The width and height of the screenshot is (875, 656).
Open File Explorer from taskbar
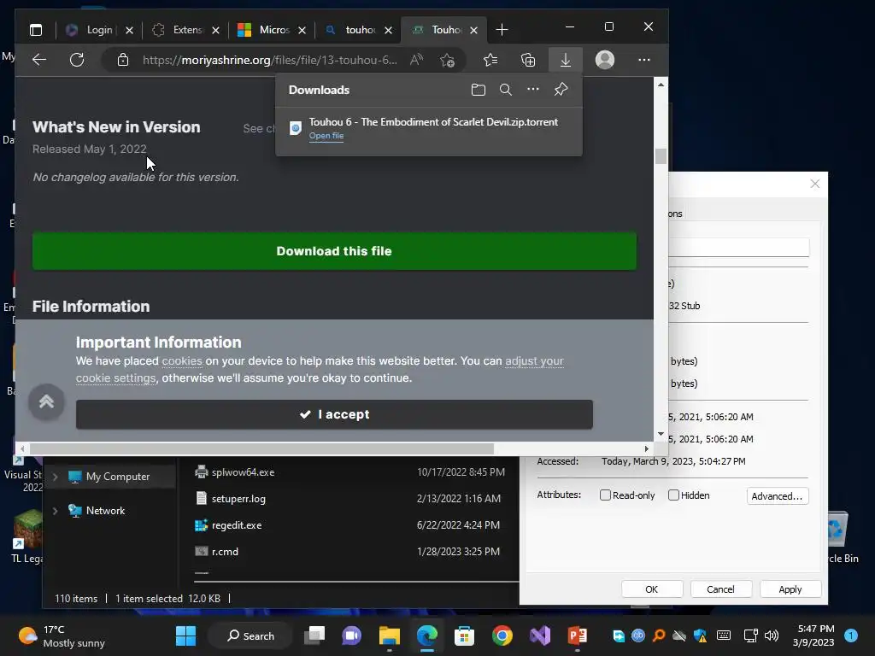[x=390, y=635]
